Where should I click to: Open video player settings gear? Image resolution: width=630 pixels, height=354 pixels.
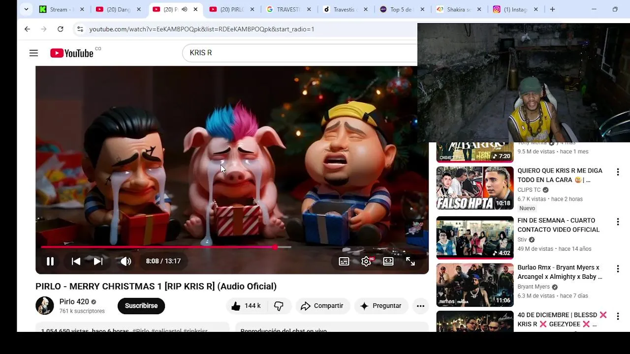pos(366,261)
